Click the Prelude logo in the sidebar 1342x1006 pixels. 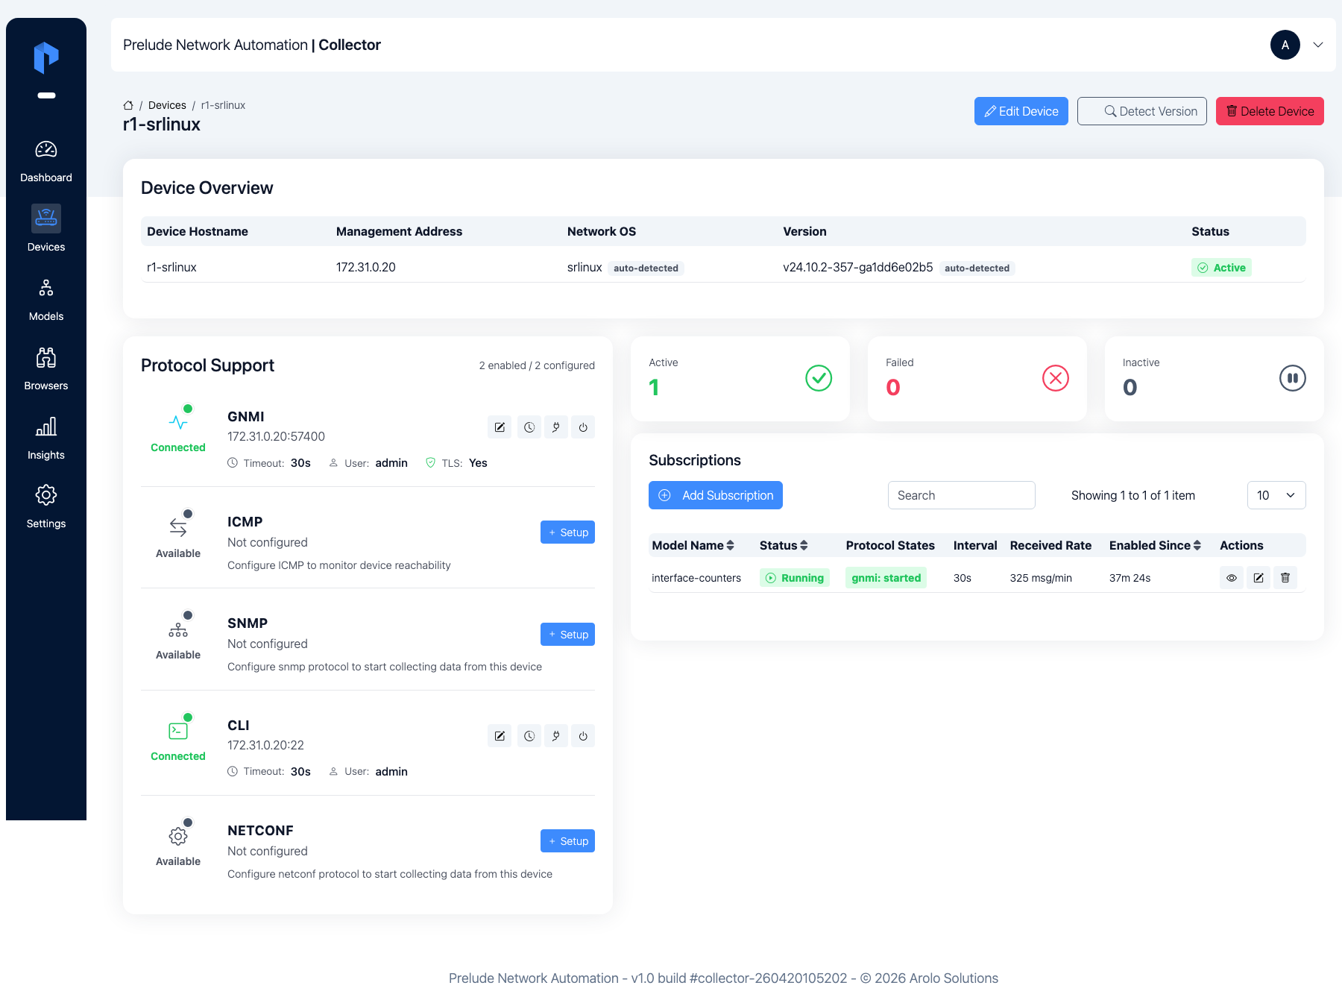[x=46, y=57]
